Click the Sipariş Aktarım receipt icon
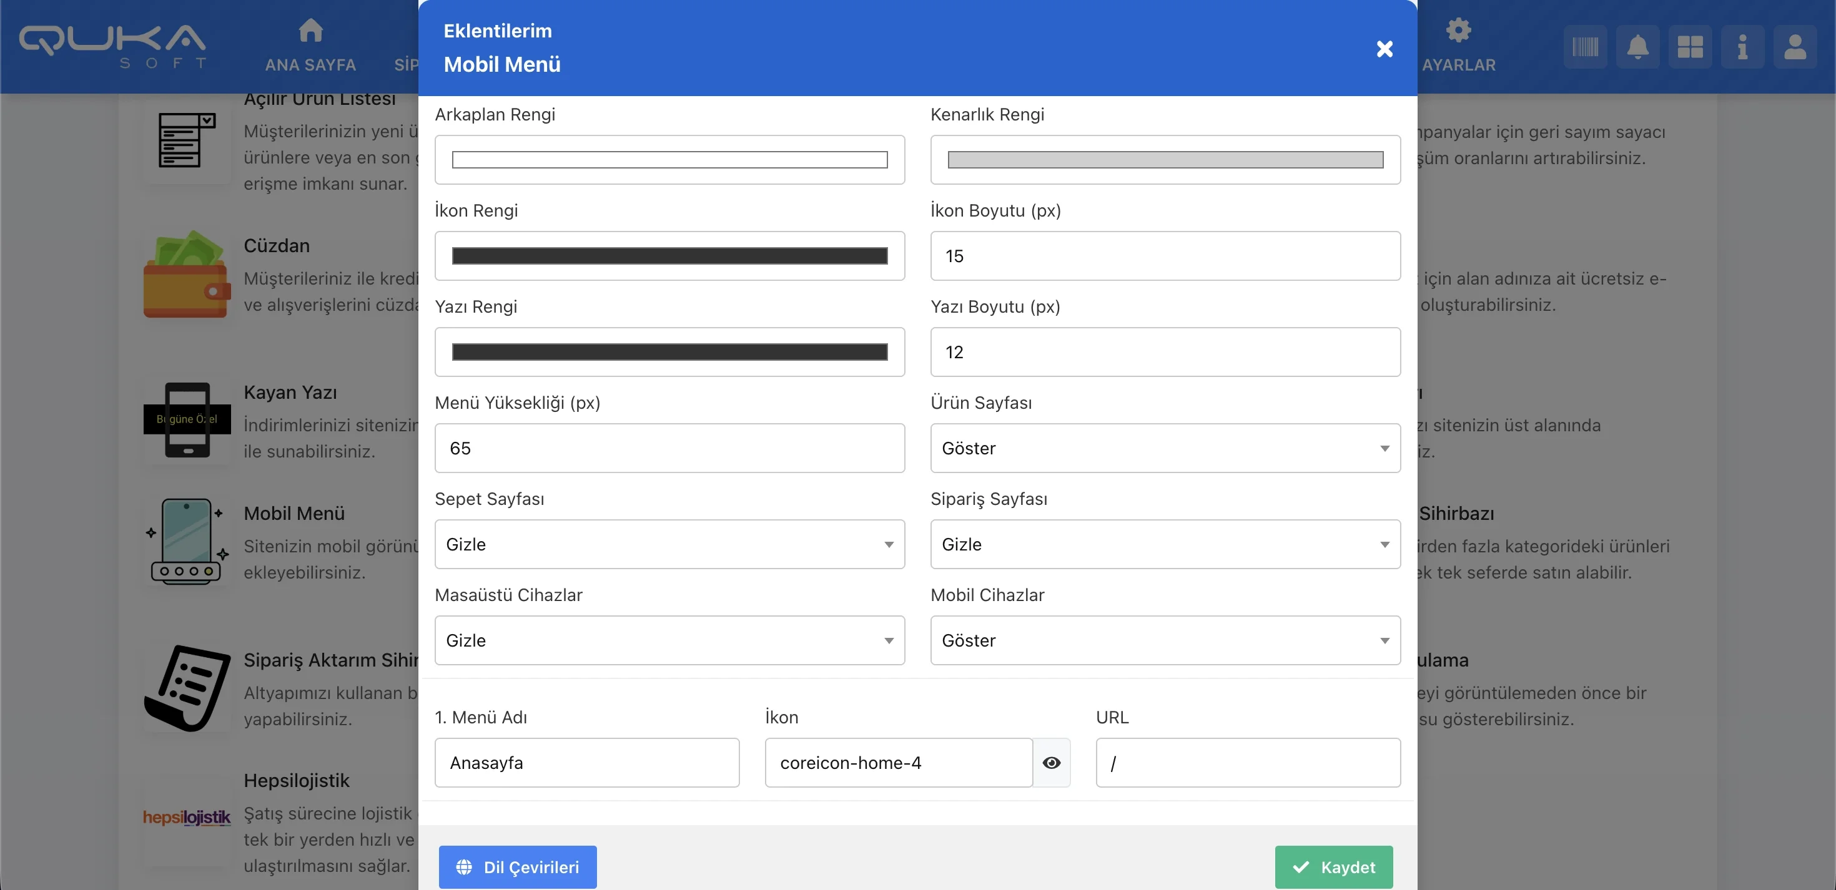 pyautogui.click(x=187, y=688)
